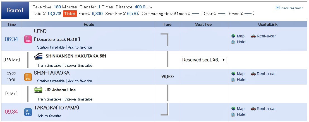This screenshot has width=309, height=122.
Task: Open UENO Station timetable link
Action: click(x=51, y=47)
